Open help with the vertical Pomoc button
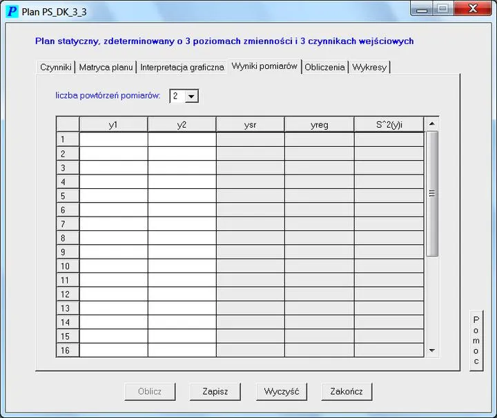 476,341
